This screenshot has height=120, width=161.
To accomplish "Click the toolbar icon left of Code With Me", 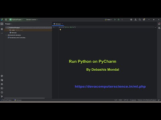I will tap(131, 20).
